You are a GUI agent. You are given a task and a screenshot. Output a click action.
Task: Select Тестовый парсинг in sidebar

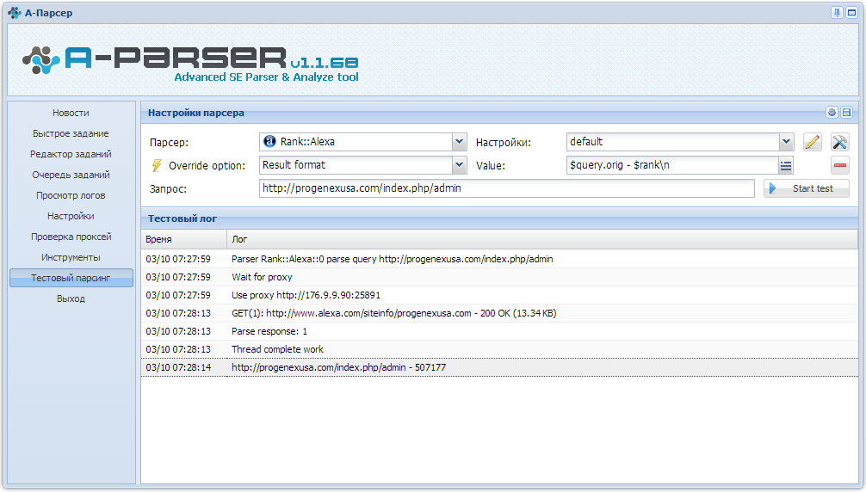(71, 278)
